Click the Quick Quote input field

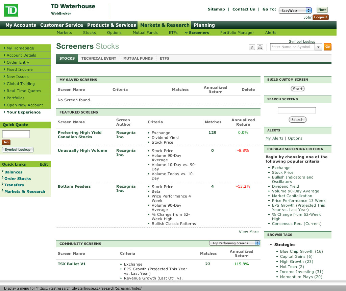16,134
